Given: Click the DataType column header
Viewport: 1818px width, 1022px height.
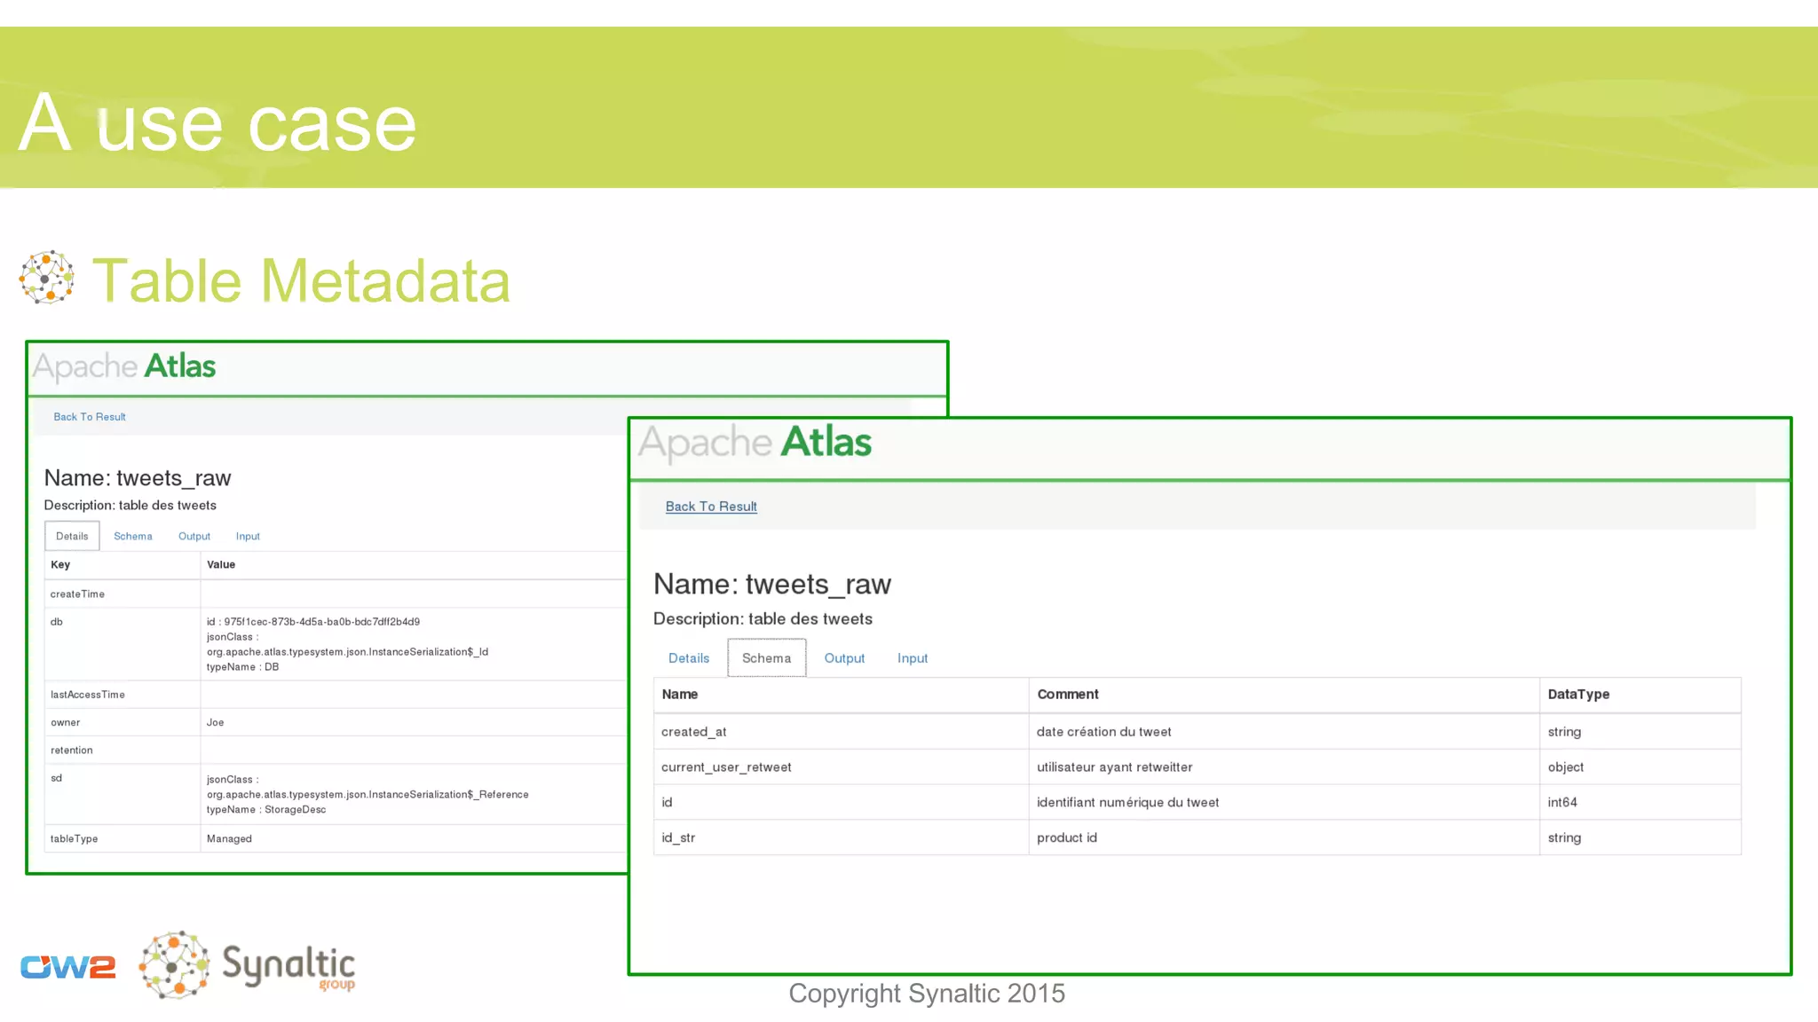Looking at the screenshot, I should tap(1640, 695).
